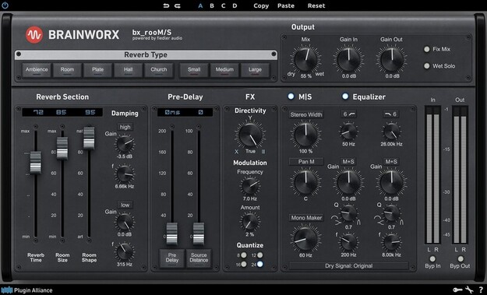Click the power bypass icon

pyautogui.click(x=5, y=5)
